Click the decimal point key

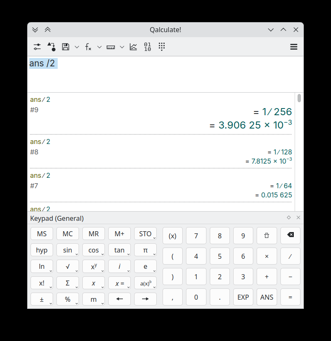click(x=220, y=297)
